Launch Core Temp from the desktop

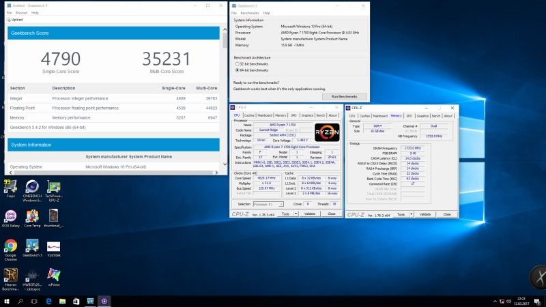(32, 218)
